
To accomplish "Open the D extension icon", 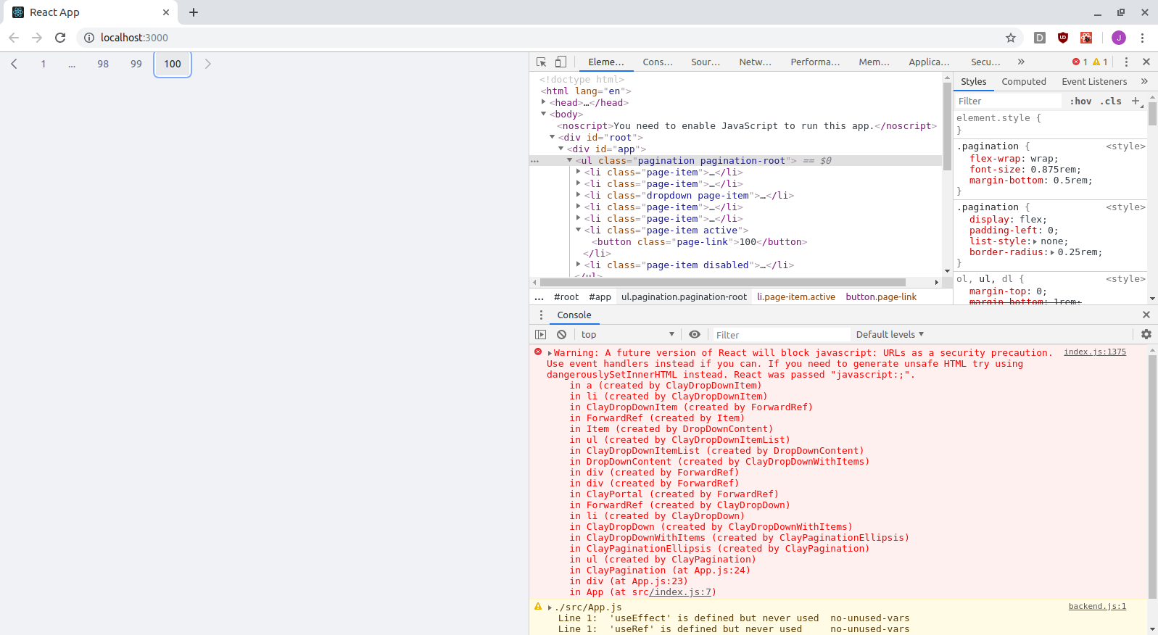I will pyautogui.click(x=1040, y=38).
